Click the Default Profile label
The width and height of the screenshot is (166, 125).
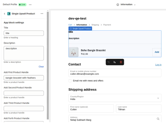pos(10,5)
